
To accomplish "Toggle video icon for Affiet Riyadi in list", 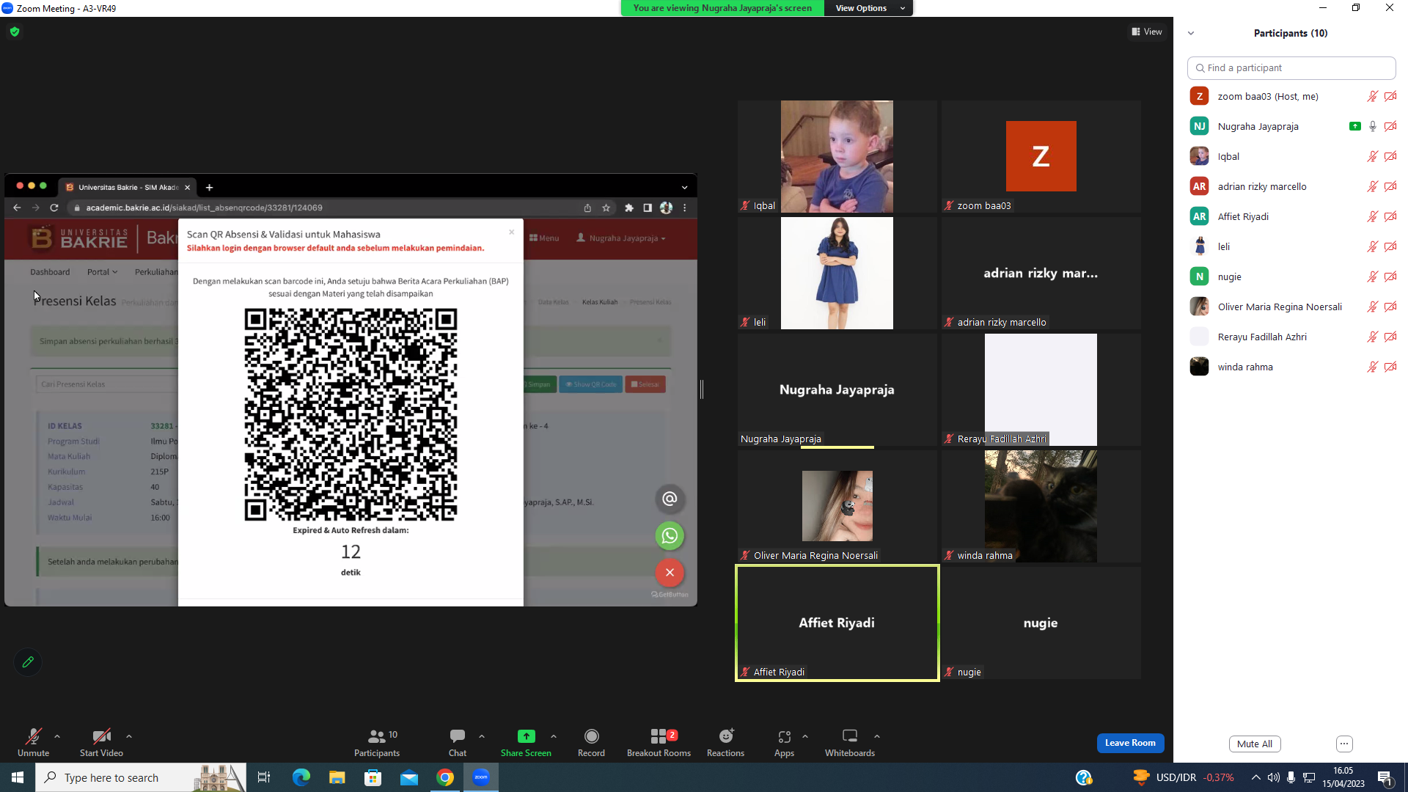I will coord(1390,216).
